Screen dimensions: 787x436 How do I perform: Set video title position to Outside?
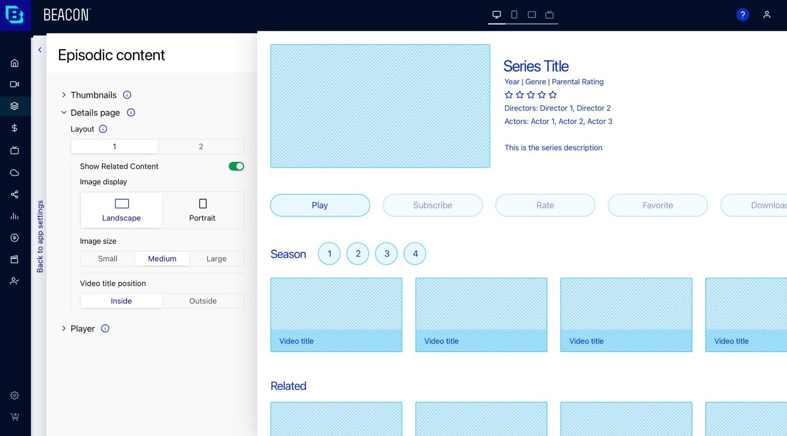point(203,301)
